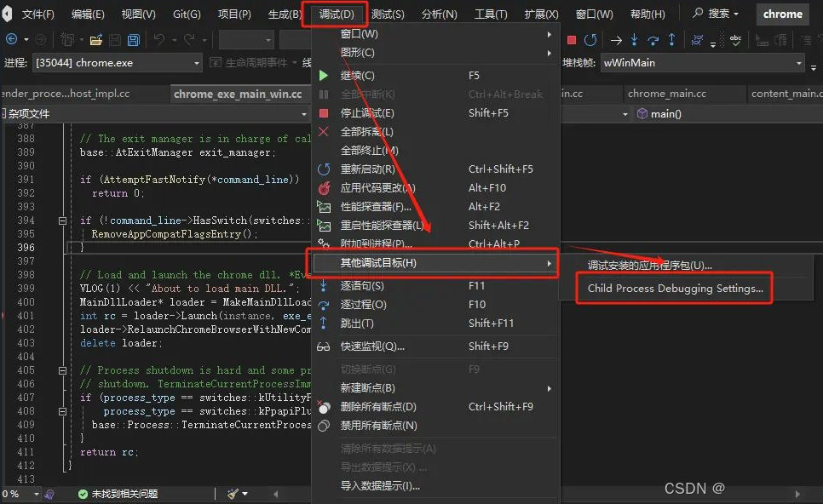Click the step into toolbar icon
This screenshot has width=823, height=504.
pyautogui.click(x=634, y=40)
